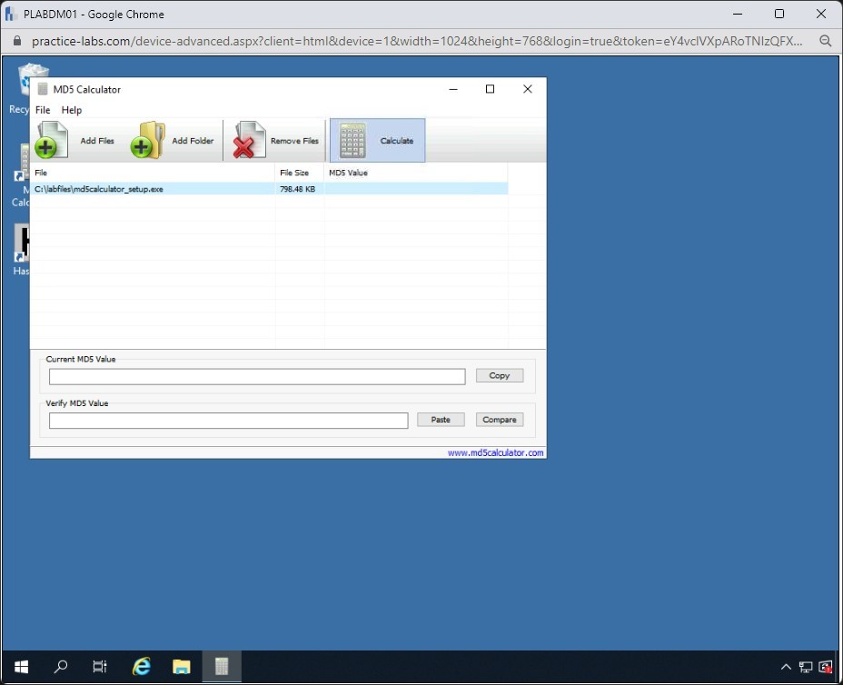
Task: Open Task View on the taskbar
Action: (x=100, y=667)
